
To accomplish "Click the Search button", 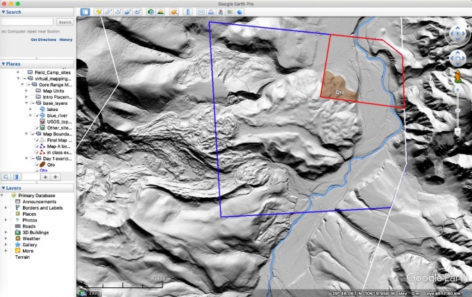I will [x=65, y=22].
